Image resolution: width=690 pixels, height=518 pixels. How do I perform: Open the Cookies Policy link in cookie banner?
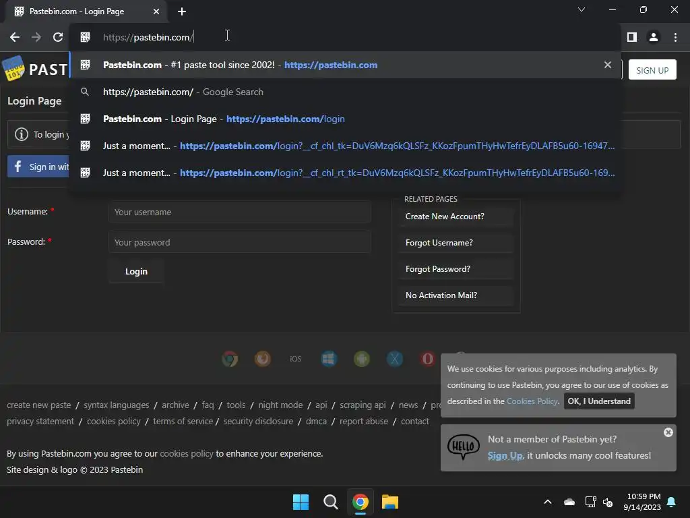click(x=532, y=401)
